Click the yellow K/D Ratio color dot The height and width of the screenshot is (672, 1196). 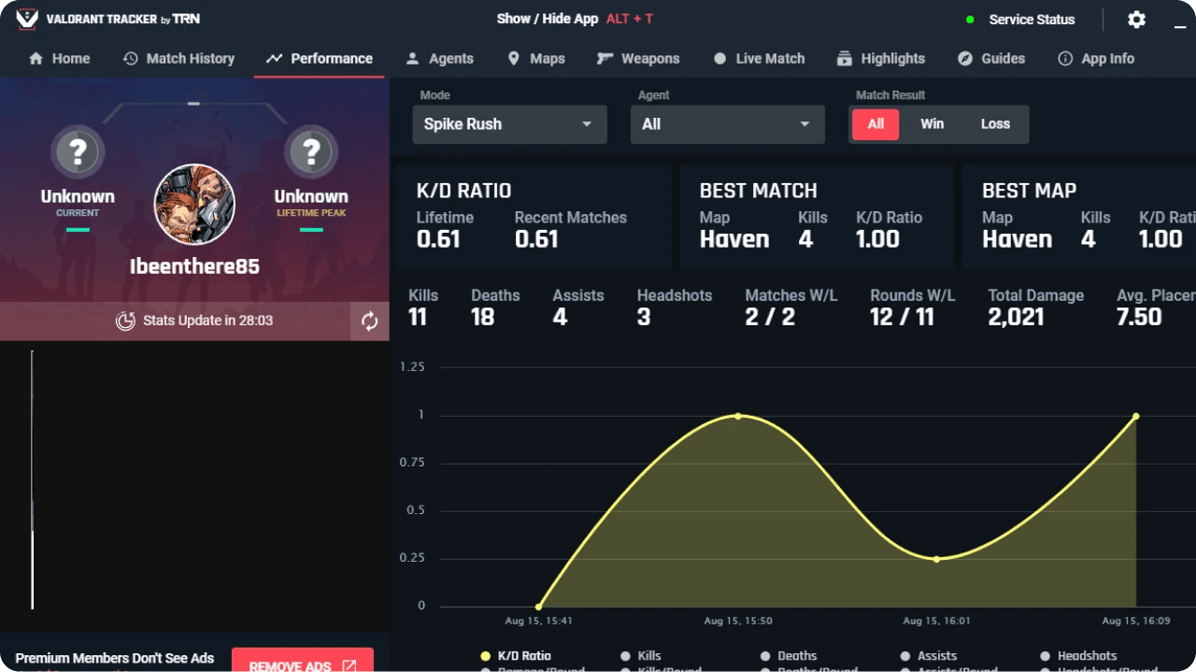(x=484, y=655)
